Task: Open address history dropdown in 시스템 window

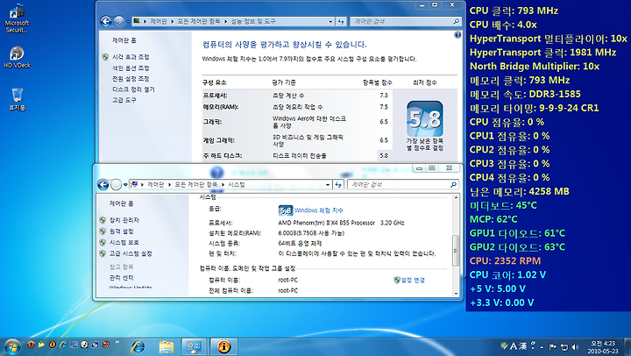Action: 328,185
